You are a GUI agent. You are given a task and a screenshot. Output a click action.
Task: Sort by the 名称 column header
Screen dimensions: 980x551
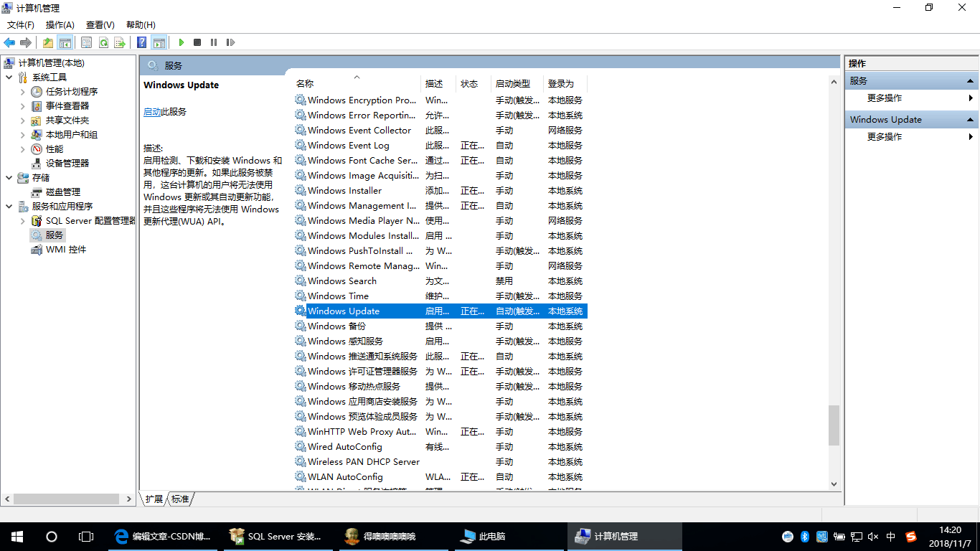tap(357, 83)
